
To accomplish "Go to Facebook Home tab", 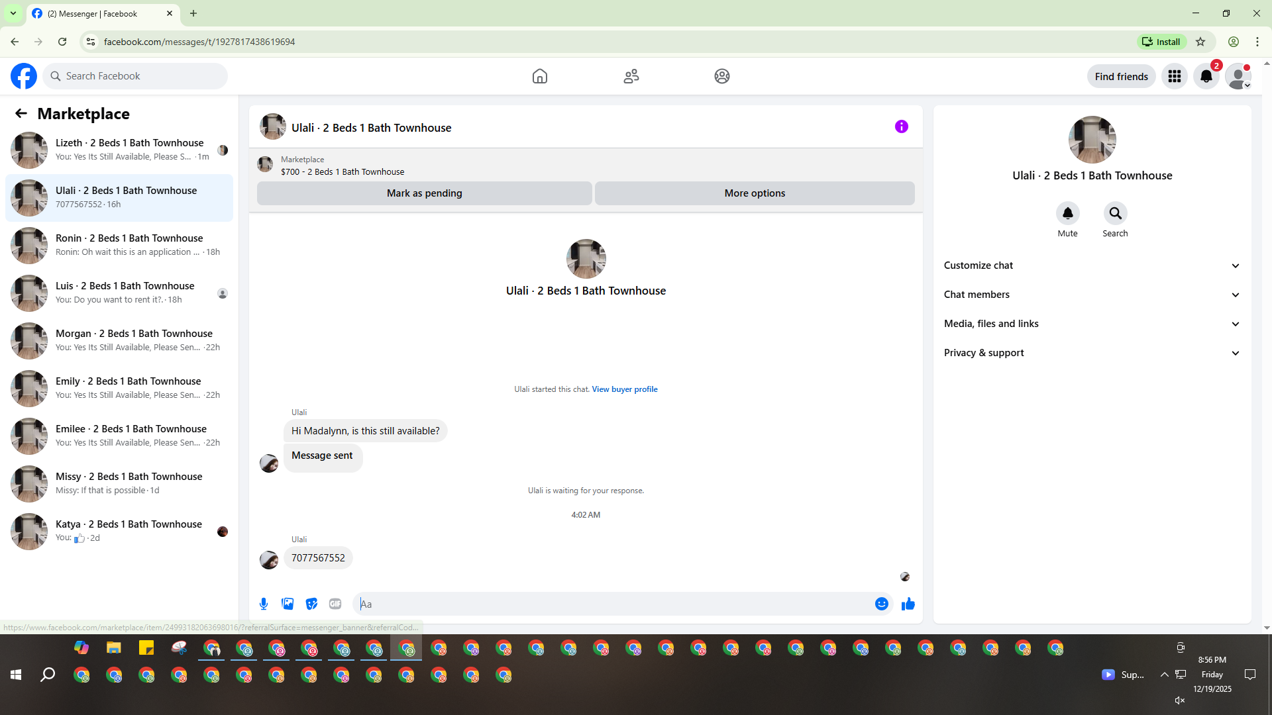I will (539, 76).
